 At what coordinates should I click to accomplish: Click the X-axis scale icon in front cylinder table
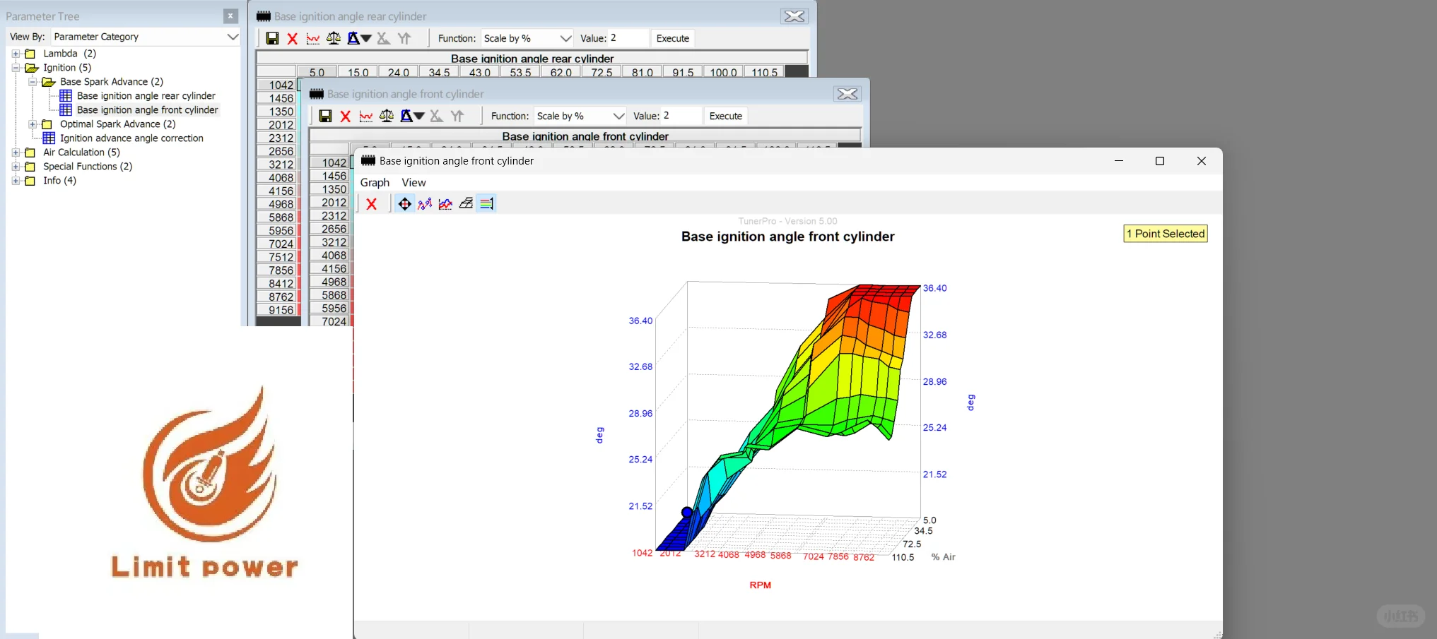436,116
